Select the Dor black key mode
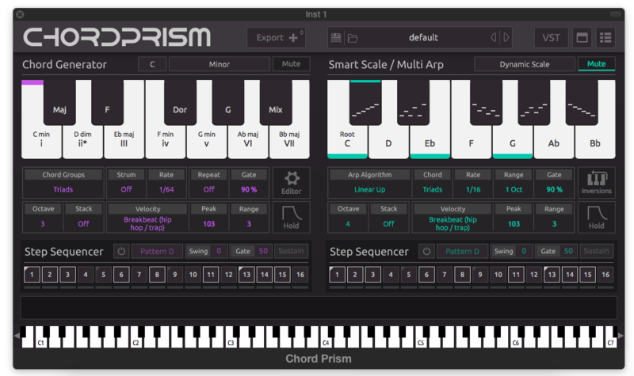 (x=180, y=104)
